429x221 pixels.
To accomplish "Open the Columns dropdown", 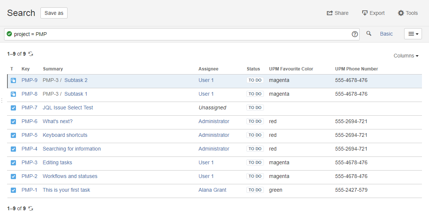I will coord(406,56).
